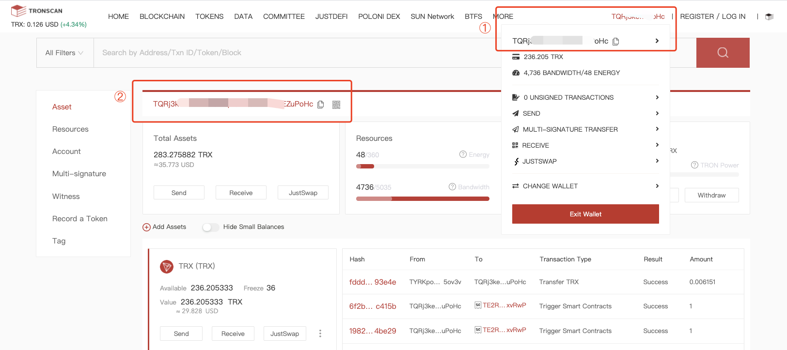Click Send button in TRX card

[x=181, y=334]
